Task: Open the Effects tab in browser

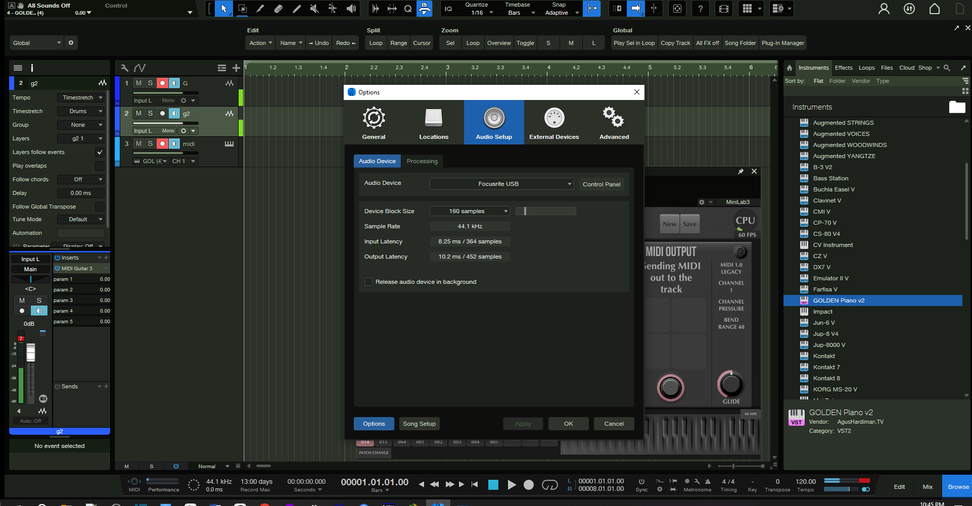Action: click(x=843, y=68)
